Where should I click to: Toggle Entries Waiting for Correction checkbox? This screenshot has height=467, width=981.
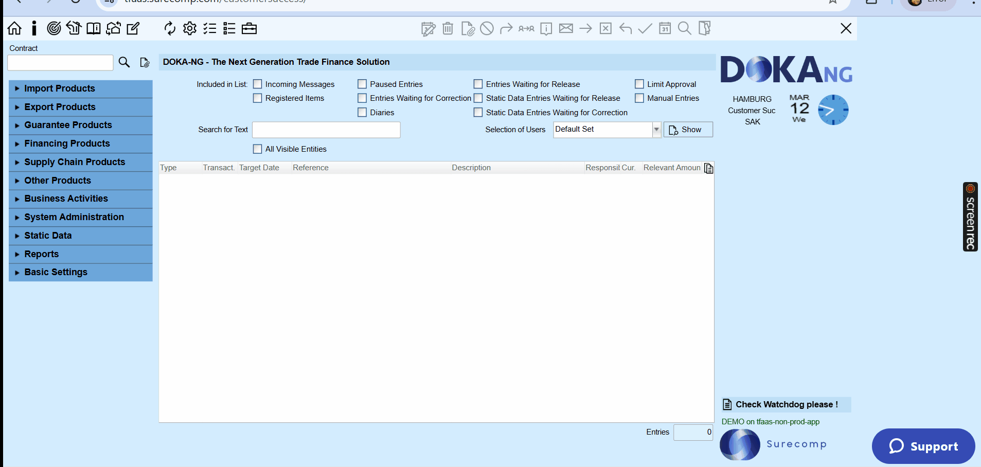pos(362,98)
